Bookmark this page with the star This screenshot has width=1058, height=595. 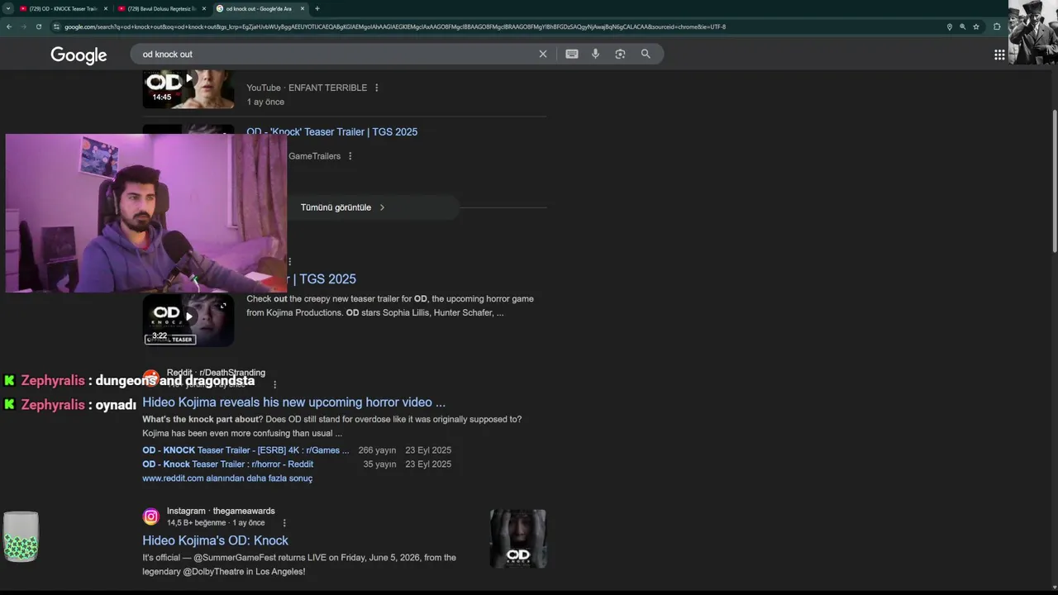click(x=976, y=26)
